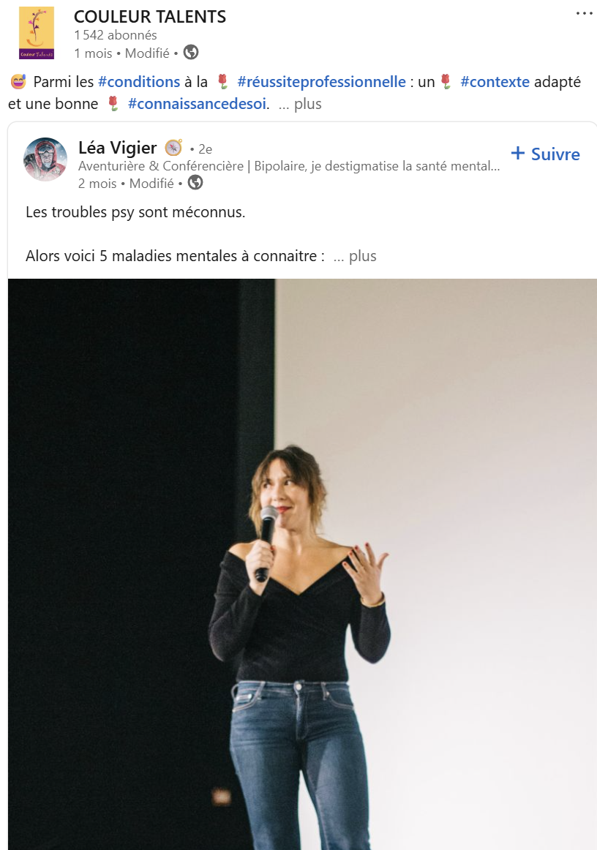Click the globe visibility icon under COULEUR TALENTS
Screen dimensions: 597x850
click(x=191, y=53)
